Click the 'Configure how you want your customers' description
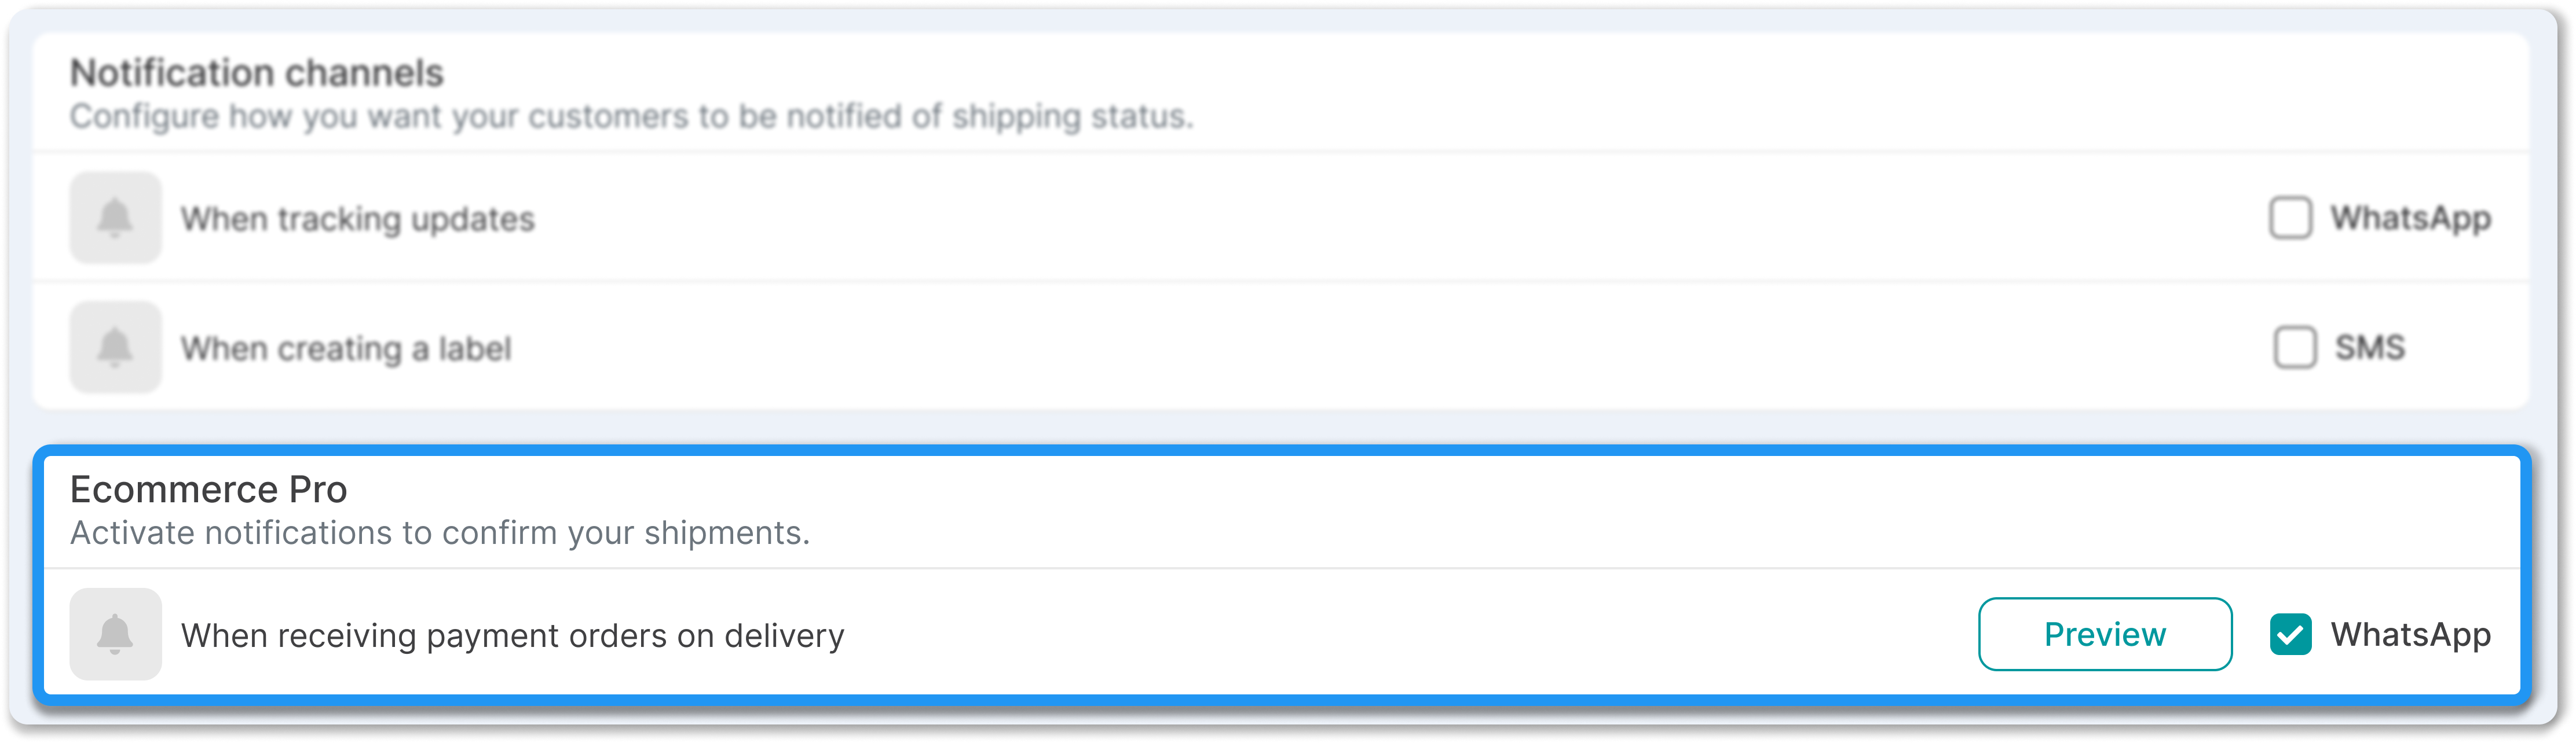The height and width of the screenshot is (743, 2576). [632, 117]
